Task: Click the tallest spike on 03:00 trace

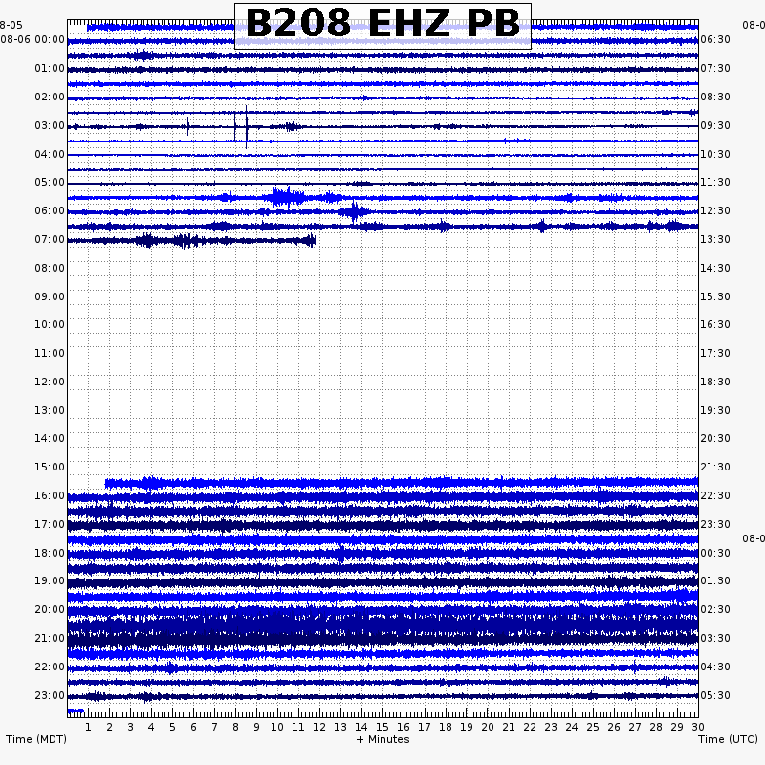Action: (247, 127)
